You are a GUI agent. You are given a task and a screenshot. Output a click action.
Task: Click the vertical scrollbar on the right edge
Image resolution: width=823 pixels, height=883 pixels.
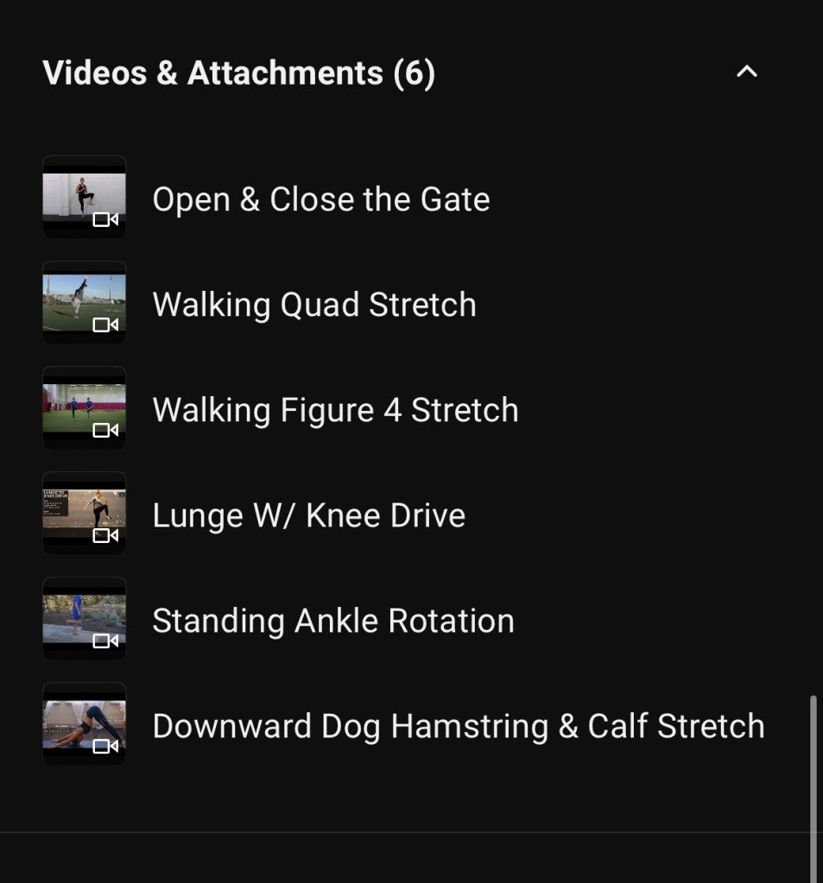tap(813, 785)
